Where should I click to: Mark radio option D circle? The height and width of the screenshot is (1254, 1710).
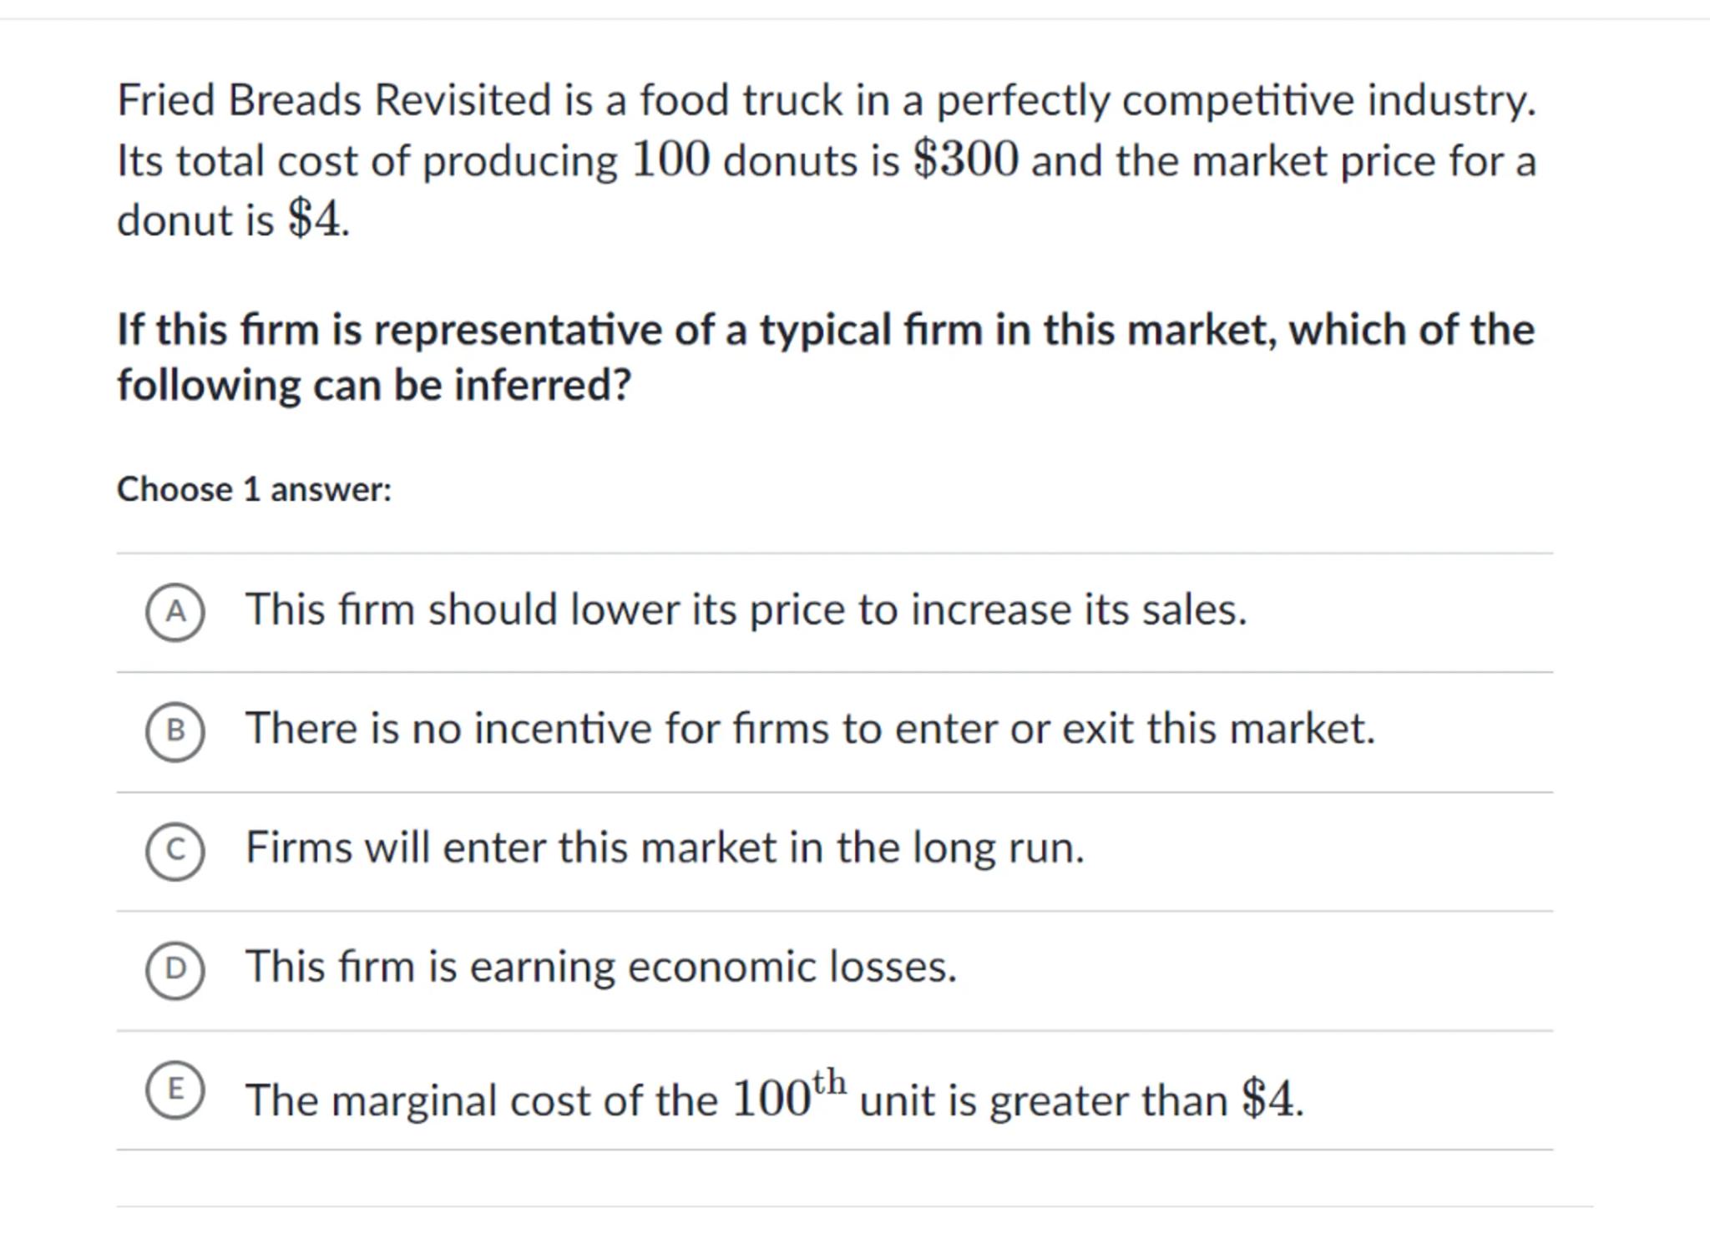coord(175,969)
